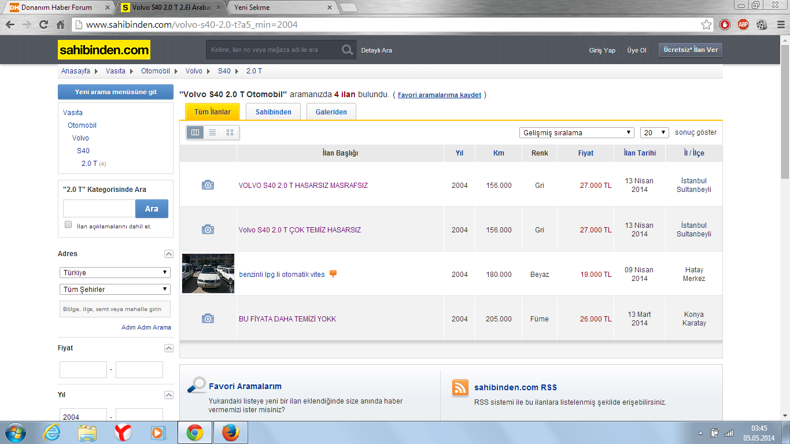Image resolution: width=790 pixels, height=444 pixels.
Task: Click Favori aramalarıma kaydet link
Action: click(x=440, y=95)
